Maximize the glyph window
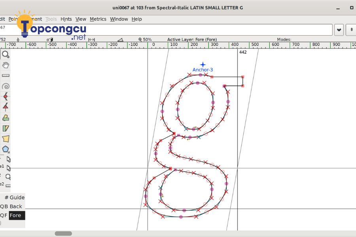Viewport: 356px width, 237px height. tap(352, 8)
